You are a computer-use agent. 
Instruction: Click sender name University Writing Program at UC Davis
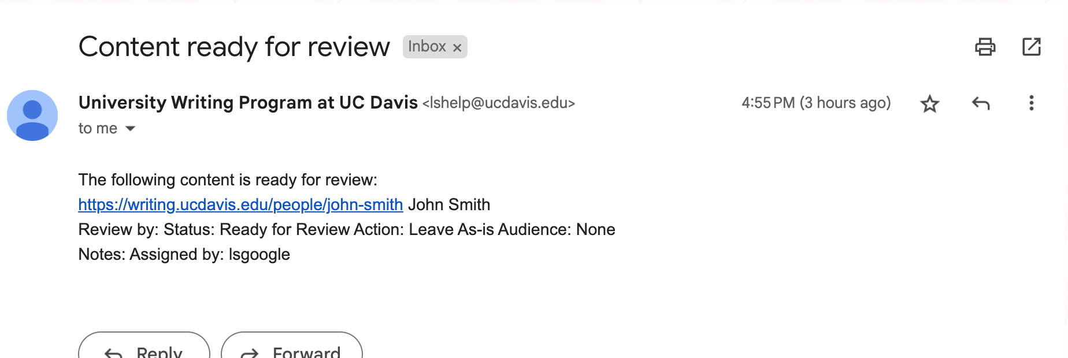[x=248, y=103]
